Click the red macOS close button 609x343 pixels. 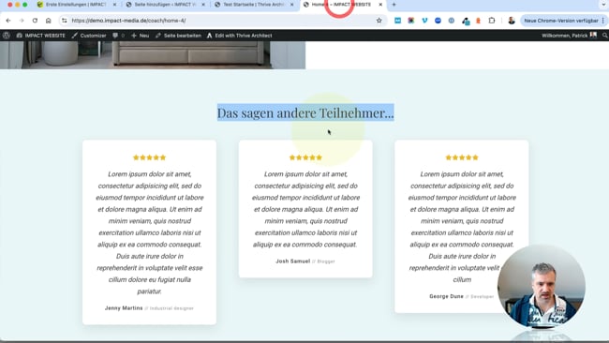(x=9, y=5)
